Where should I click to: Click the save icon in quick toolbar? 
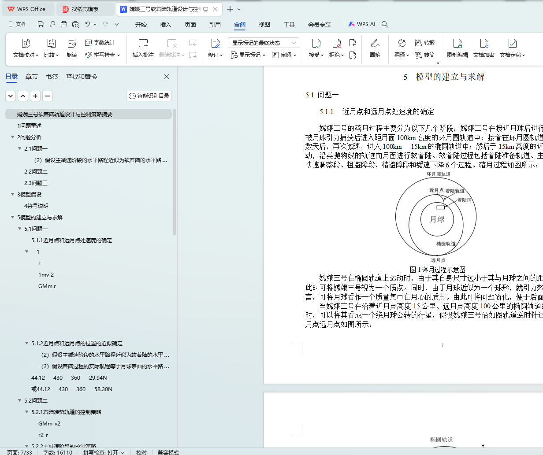pyautogui.click(x=41, y=24)
